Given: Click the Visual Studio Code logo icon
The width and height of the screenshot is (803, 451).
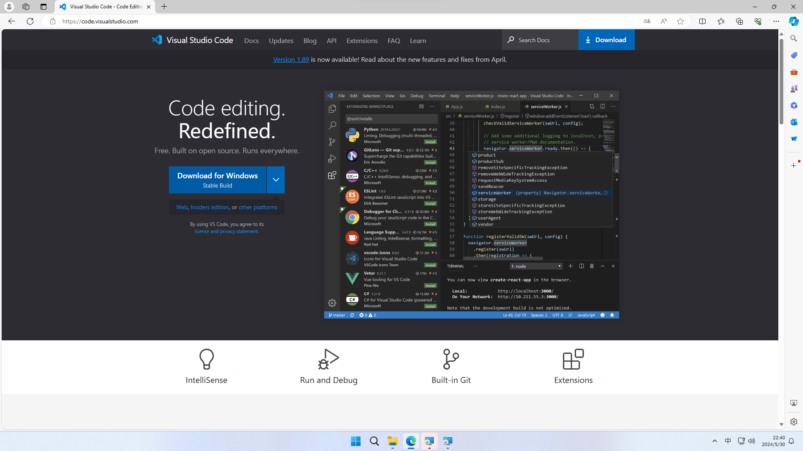Looking at the screenshot, I should [157, 40].
